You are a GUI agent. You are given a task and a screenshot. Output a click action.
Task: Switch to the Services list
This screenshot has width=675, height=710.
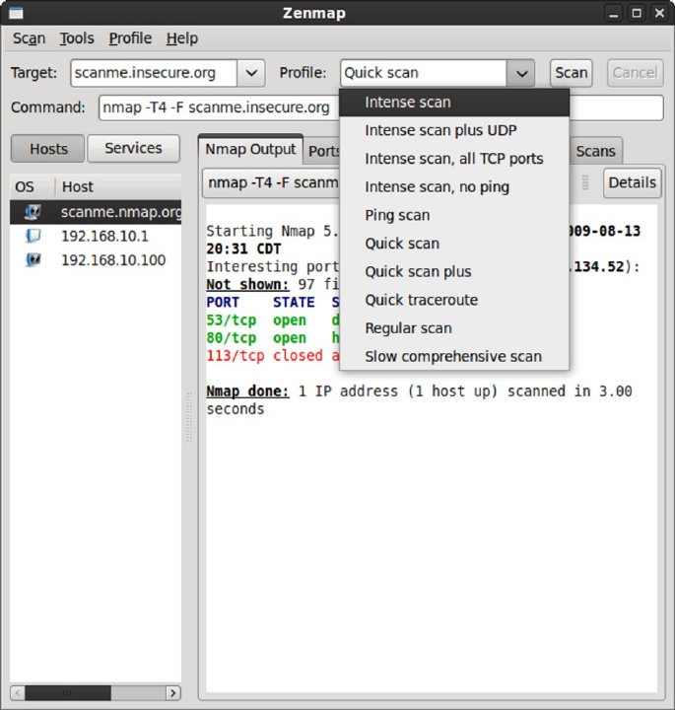[x=133, y=148]
